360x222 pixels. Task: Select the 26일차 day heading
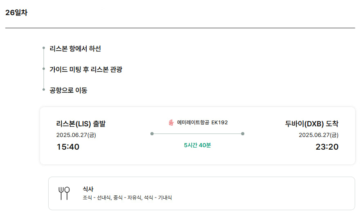[16, 13]
